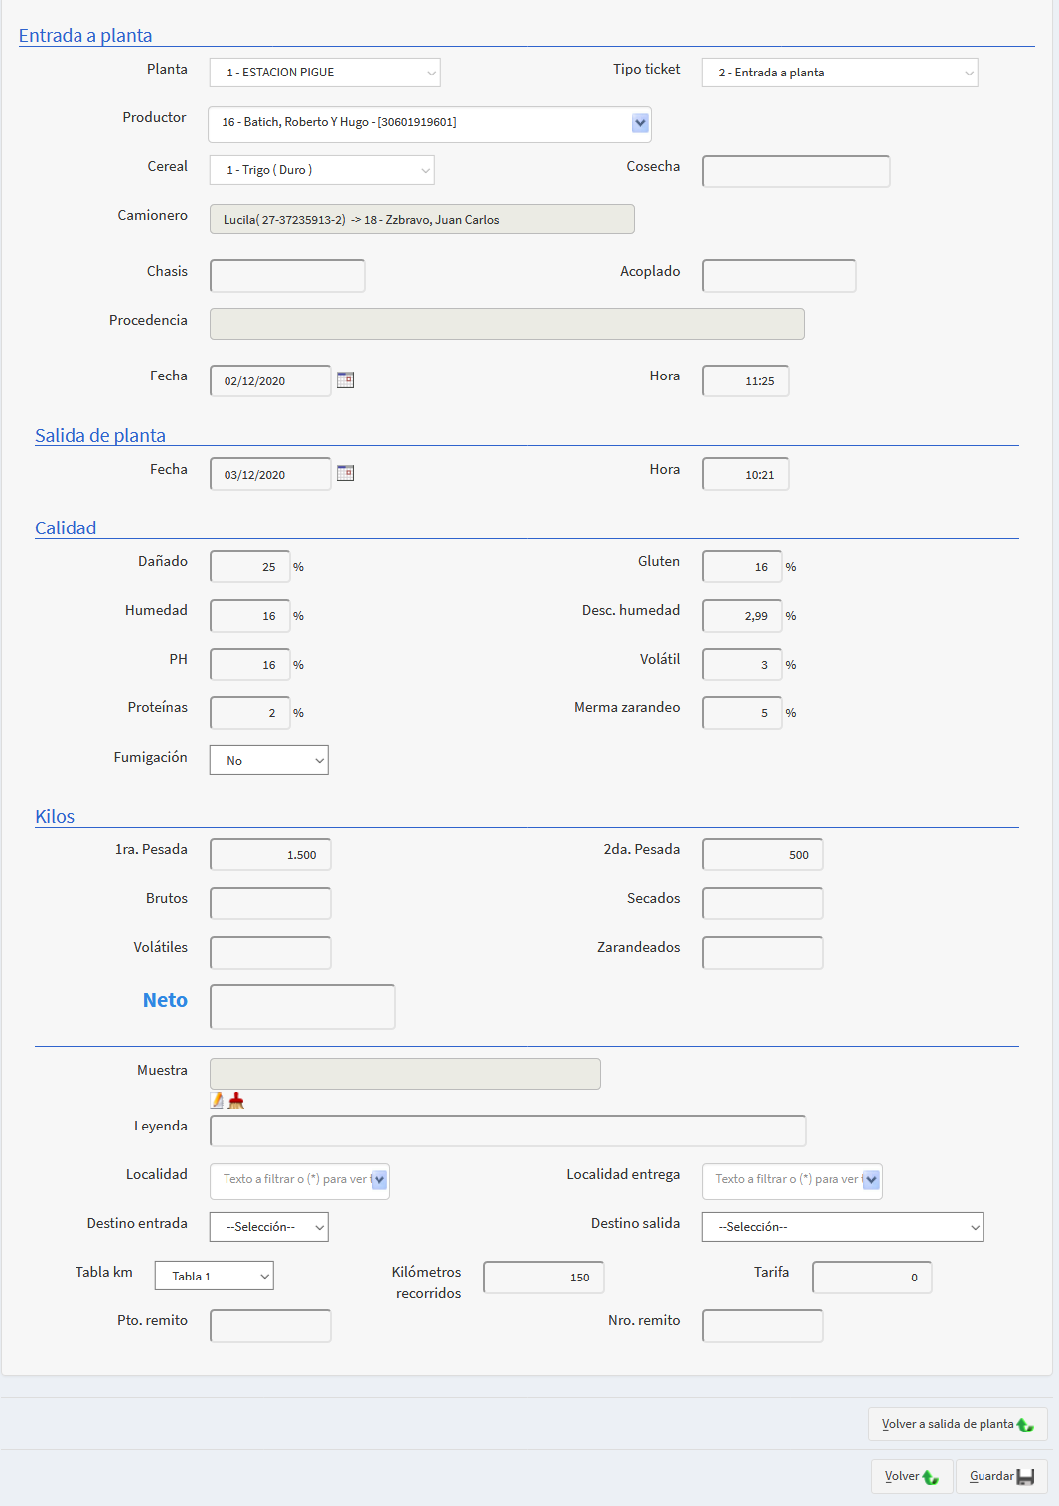Image resolution: width=1059 pixels, height=1506 pixels.
Task: Click the Volver button
Action: (x=911, y=1476)
